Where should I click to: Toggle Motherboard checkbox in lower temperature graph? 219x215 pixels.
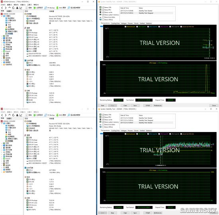[125, 134]
